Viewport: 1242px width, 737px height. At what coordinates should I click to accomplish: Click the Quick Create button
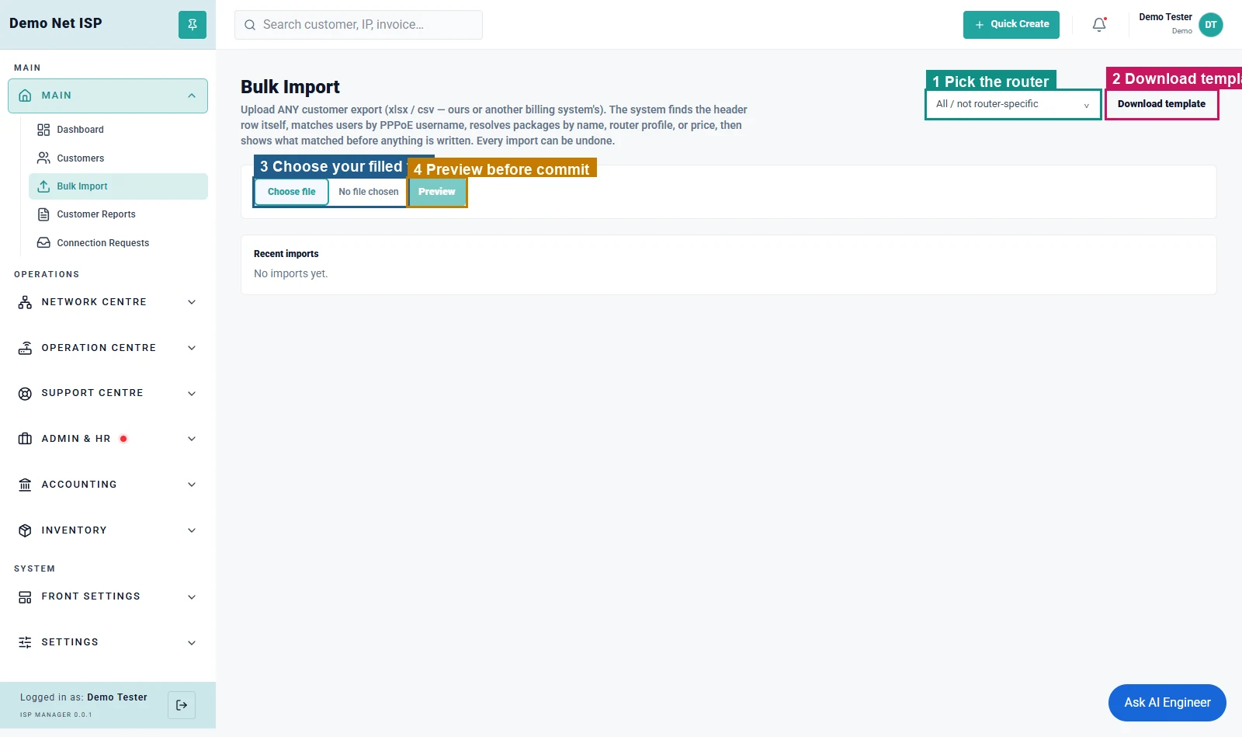[x=1011, y=25]
